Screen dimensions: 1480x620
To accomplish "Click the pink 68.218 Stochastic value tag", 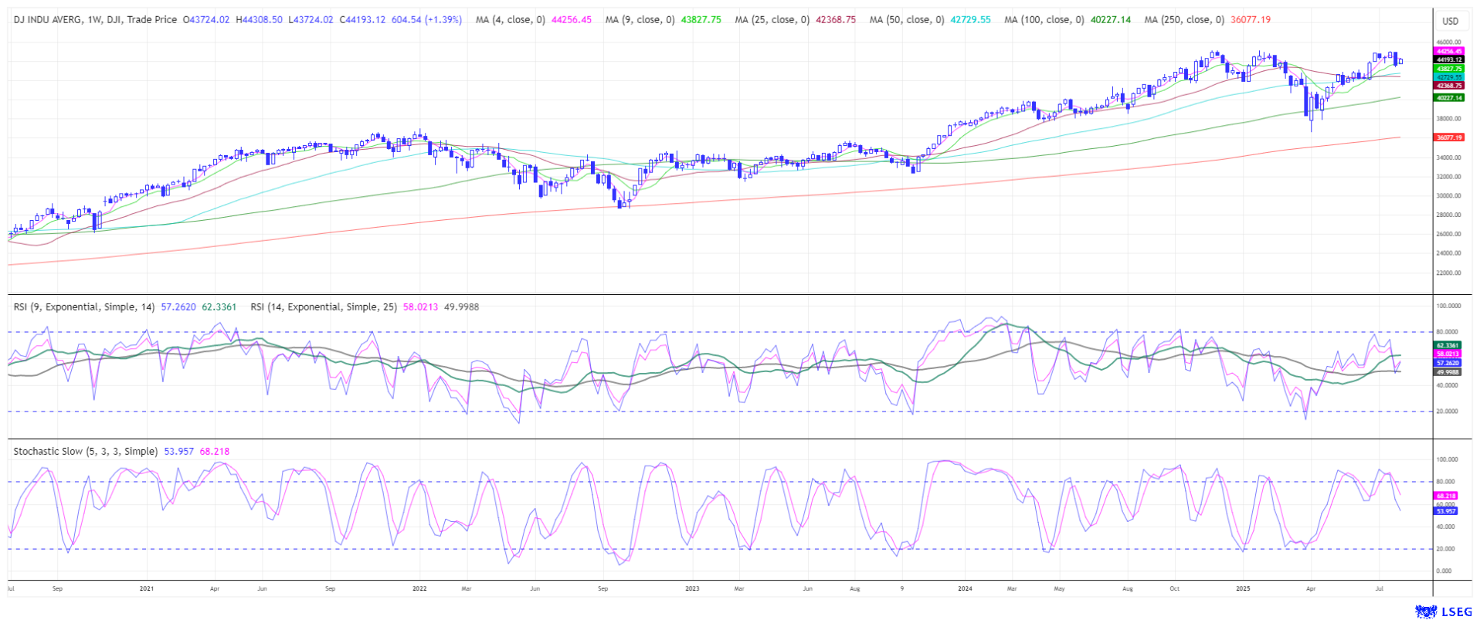I will (x=1446, y=496).
